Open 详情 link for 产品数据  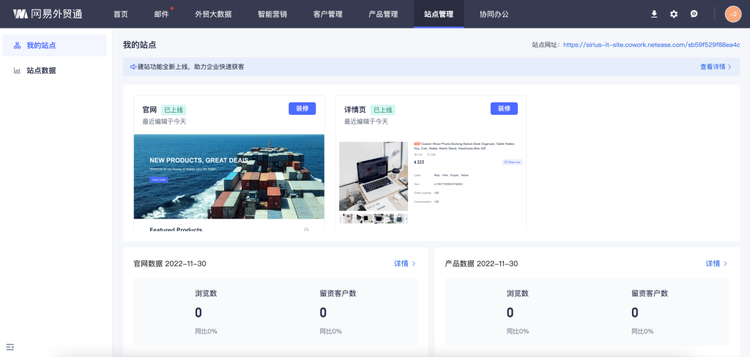click(716, 263)
